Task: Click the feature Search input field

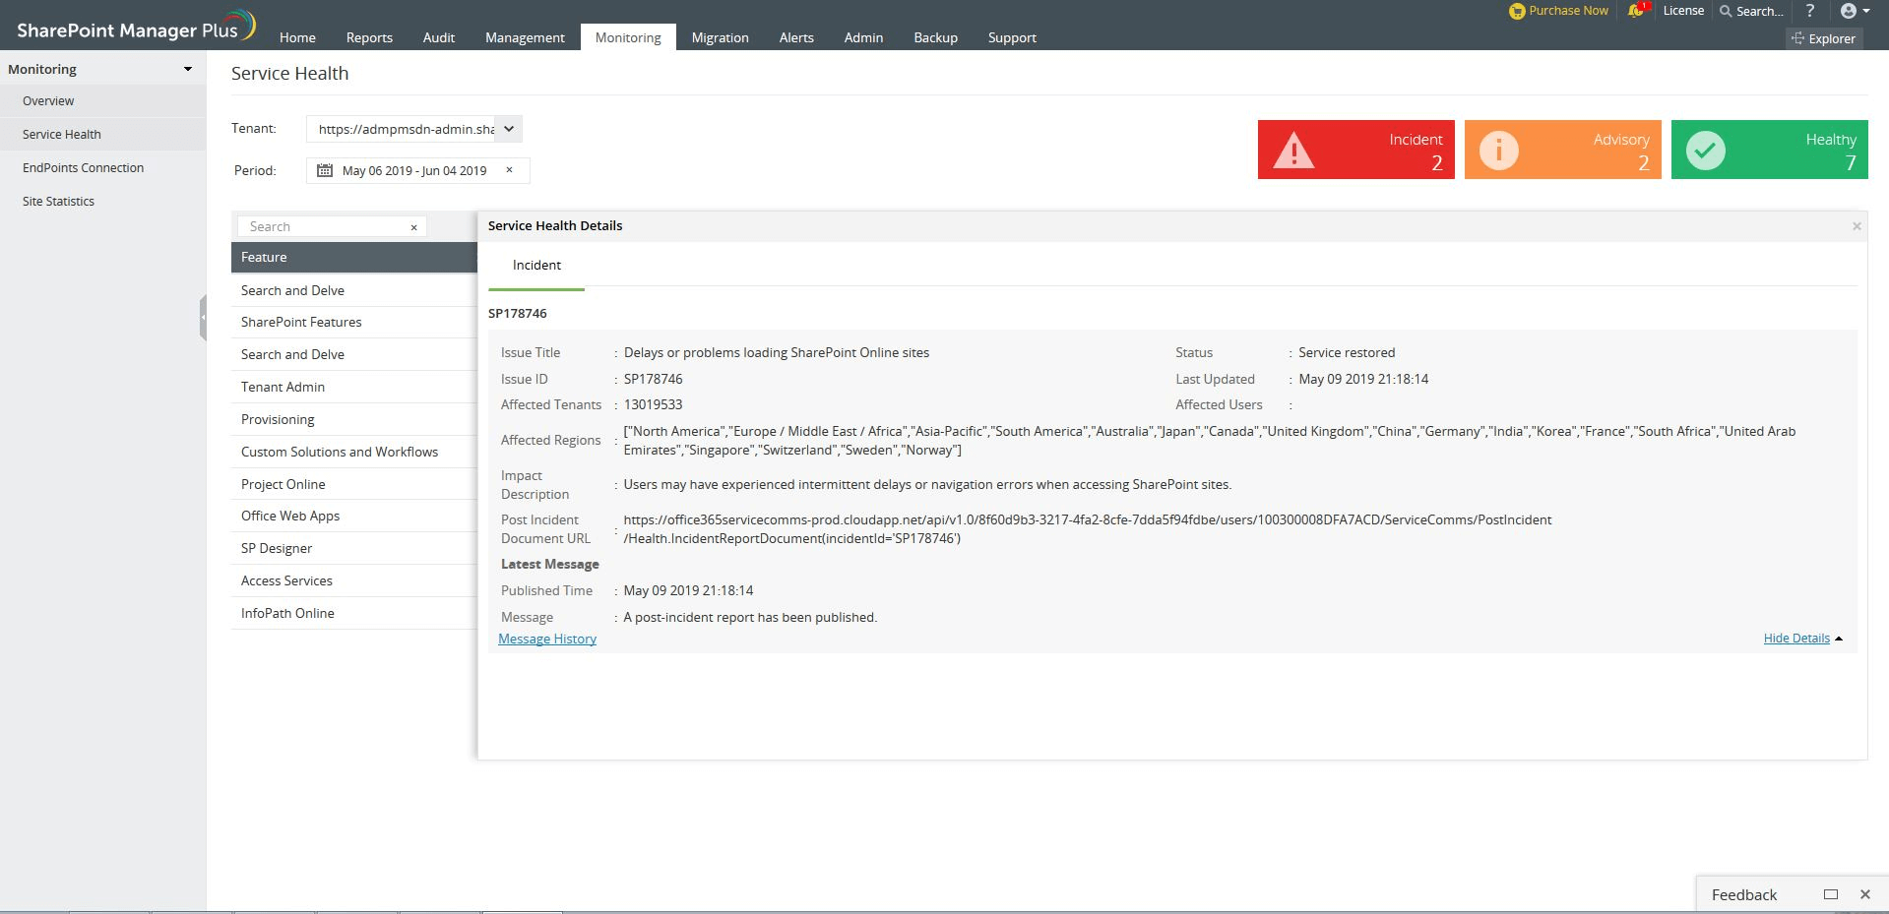Action: 325,226
